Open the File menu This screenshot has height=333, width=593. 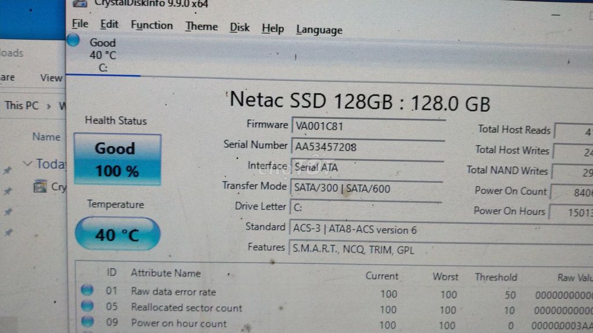click(80, 24)
